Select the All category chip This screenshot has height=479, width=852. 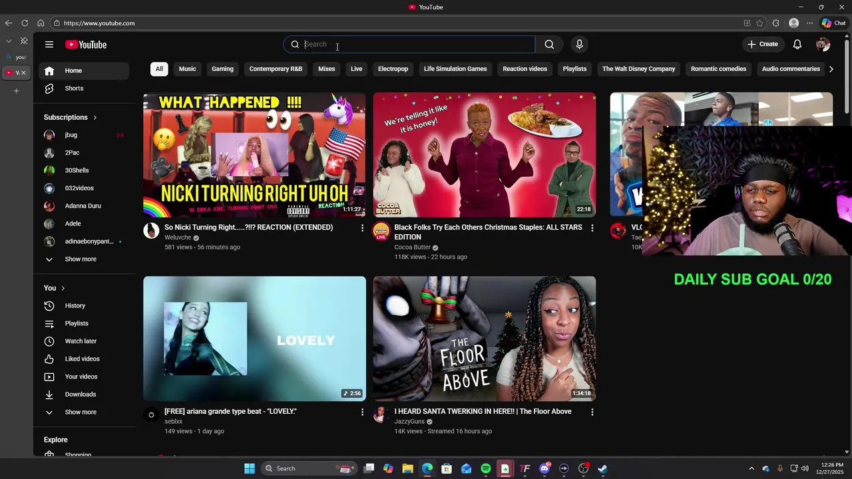coord(159,69)
